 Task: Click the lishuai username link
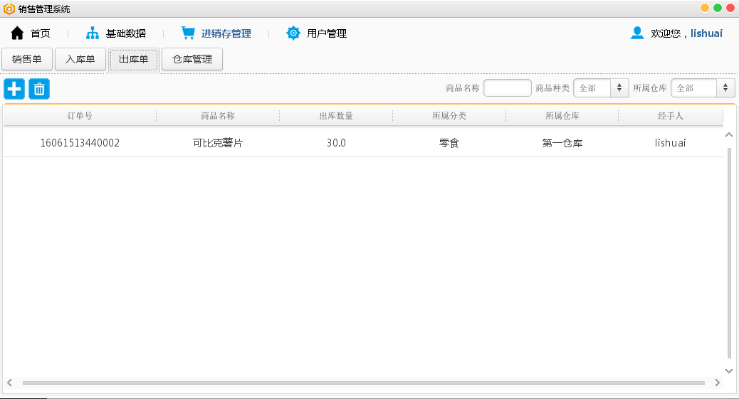click(x=706, y=33)
